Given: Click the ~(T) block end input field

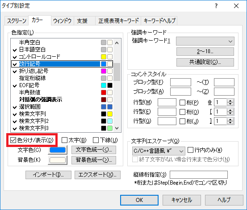Looking at the screenshot, I should tap(224, 82).
